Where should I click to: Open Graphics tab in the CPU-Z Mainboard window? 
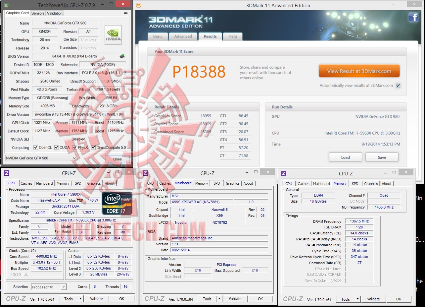(233, 183)
